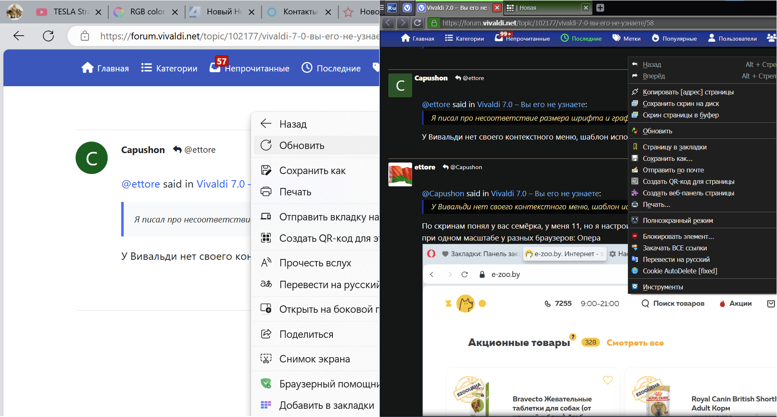Choose Cookie AutoDelete [fixed] item

[x=703, y=271]
